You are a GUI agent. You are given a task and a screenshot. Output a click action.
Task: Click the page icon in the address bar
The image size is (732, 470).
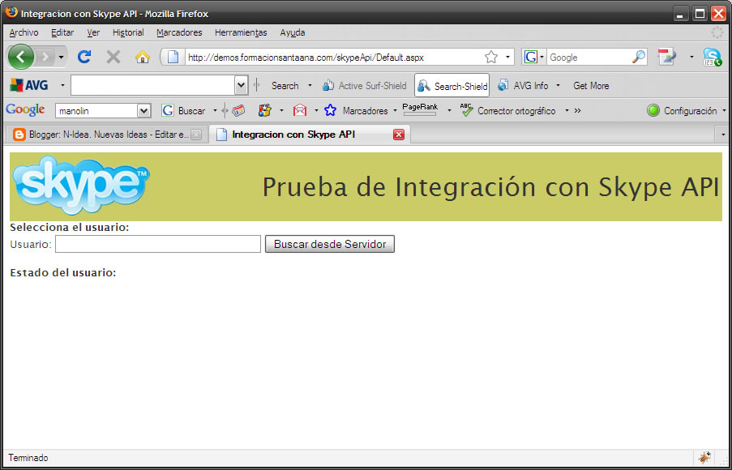[x=173, y=57]
